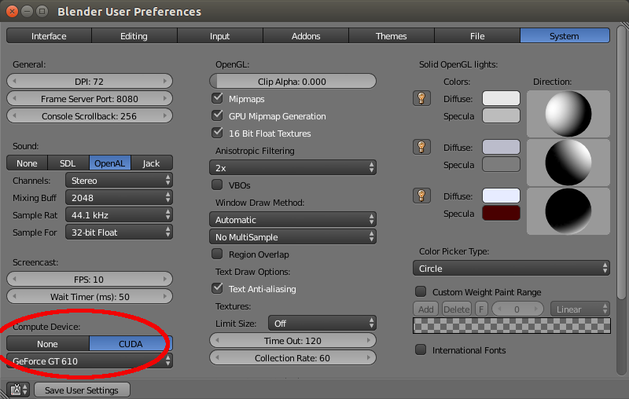629x399 pixels.
Task: Pick the dark red Specular color swatch
Action: tap(501, 213)
